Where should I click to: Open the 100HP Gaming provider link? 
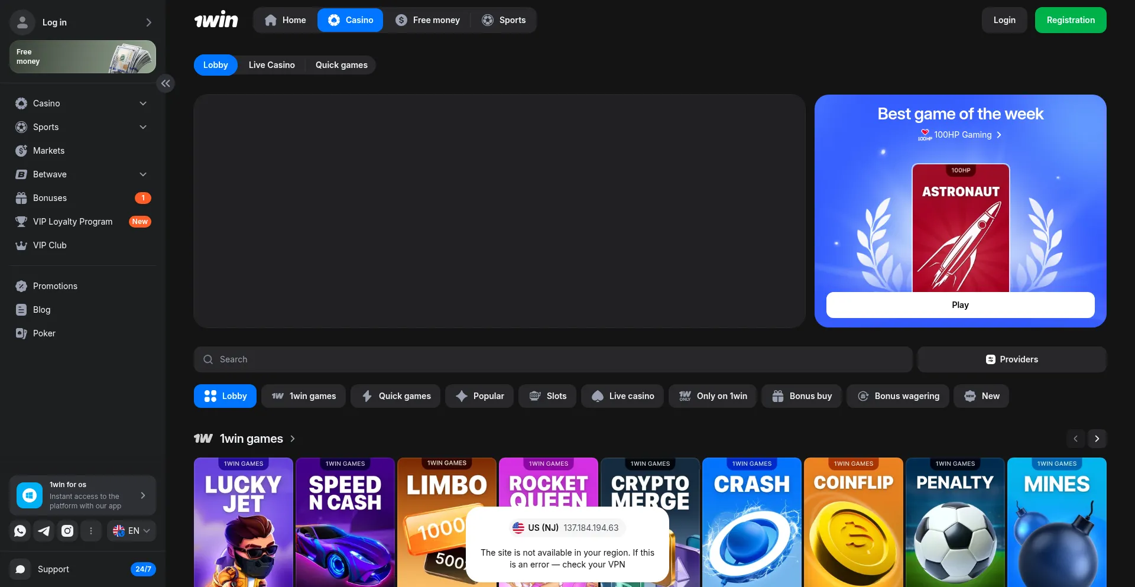click(960, 135)
